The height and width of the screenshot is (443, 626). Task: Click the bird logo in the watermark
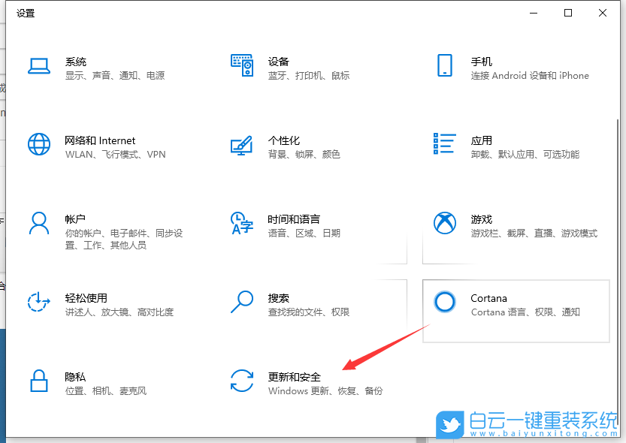point(449,423)
